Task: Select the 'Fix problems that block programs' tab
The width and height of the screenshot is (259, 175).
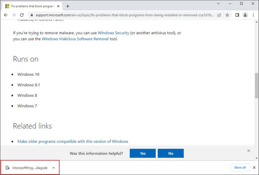Action: [x=31, y=6]
